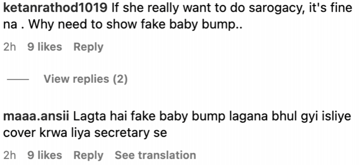Expand View replies (2) thread

point(85,79)
